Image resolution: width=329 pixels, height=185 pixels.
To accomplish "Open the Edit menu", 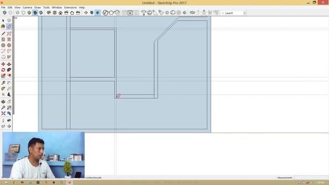I will pyautogui.click(x=10, y=7).
